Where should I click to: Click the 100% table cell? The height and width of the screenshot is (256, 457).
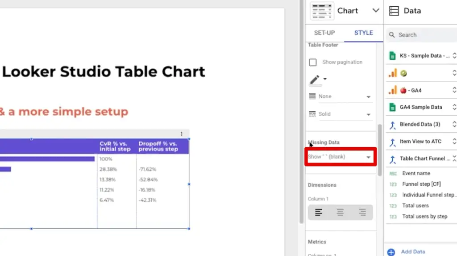[106, 159]
